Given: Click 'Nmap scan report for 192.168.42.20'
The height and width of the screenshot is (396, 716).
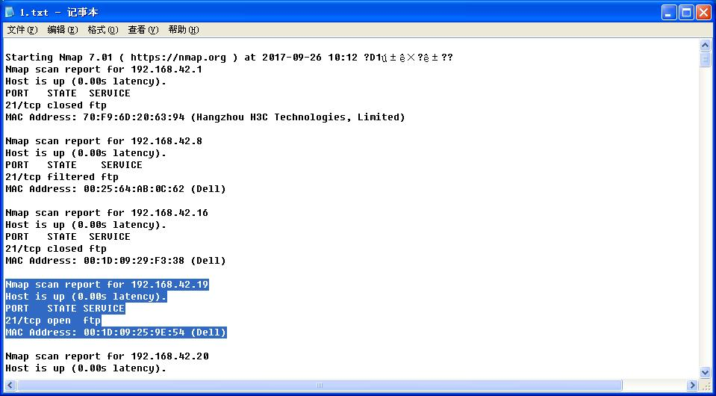Looking at the screenshot, I should (x=107, y=356).
